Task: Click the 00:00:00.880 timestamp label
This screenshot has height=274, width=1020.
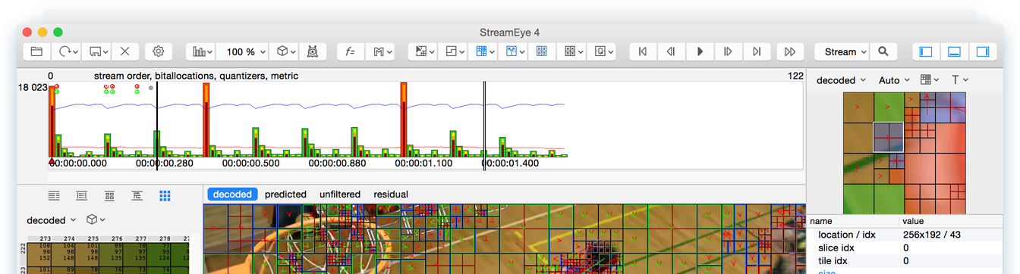Action: [x=337, y=163]
